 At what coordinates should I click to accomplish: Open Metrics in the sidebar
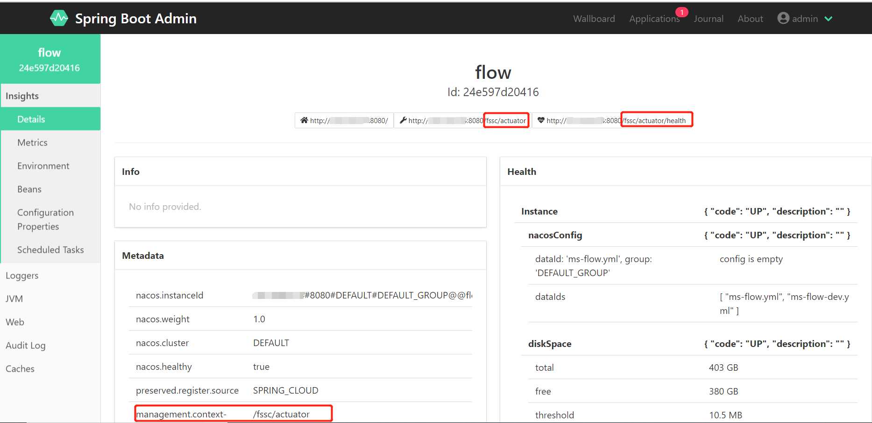[50, 142]
